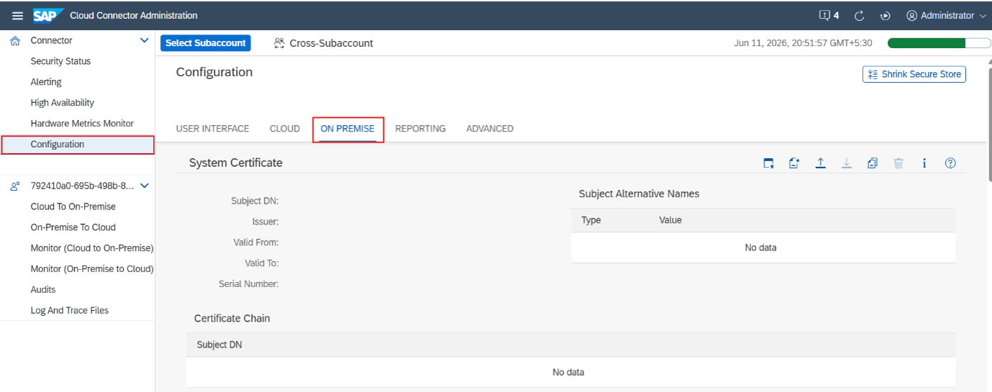The width and height of the screenshot is (992, 392).
Task: Open the Advanced tab
Action: pyautogui.click(x=490, y=129)
